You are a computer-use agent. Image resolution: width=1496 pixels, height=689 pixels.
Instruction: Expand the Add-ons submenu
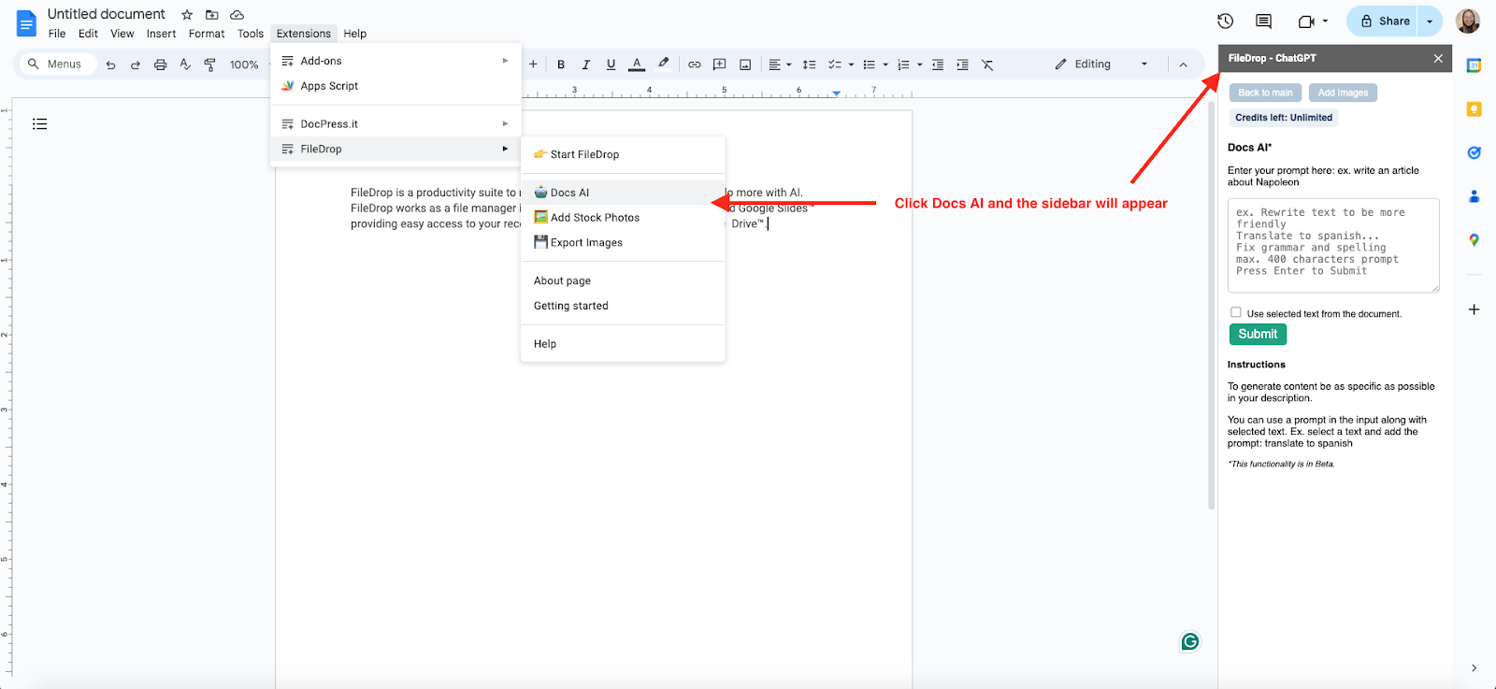[396, 61]
